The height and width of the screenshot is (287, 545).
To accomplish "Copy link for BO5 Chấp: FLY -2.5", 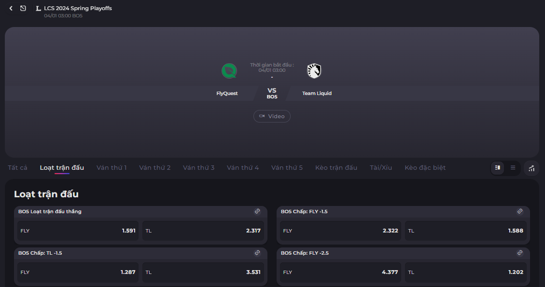I will (520, 253).
